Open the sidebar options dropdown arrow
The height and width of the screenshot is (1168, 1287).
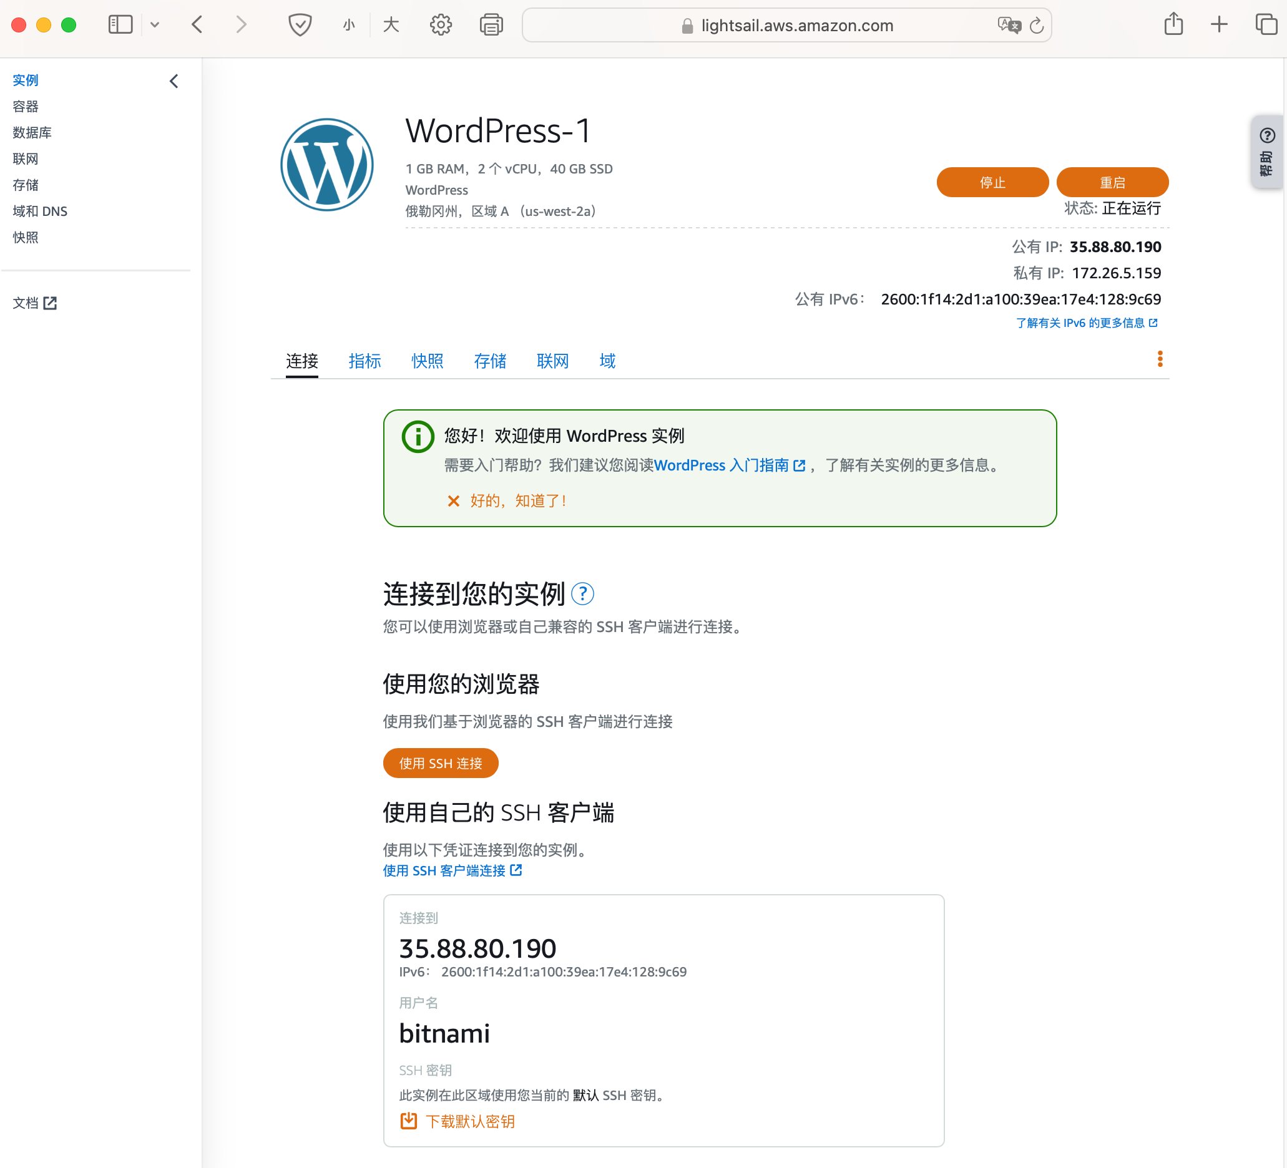pyautogui.click(x=155, y=25)
